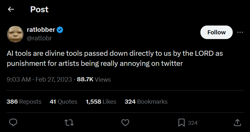Open the @ratlobr handle link
The image size is (250, 132).
39,38
